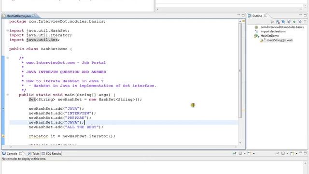Click the gutter marker beside the first add("JAVA") line

3,108
